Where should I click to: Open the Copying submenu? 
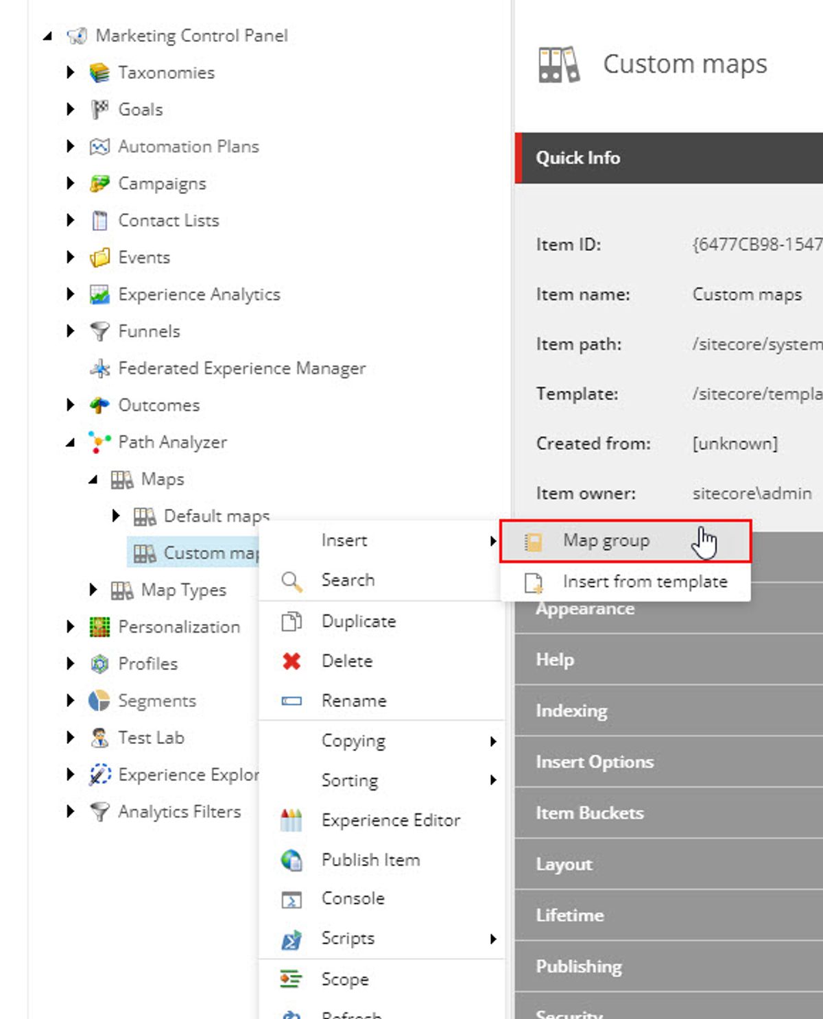click(x=381, y=741)
